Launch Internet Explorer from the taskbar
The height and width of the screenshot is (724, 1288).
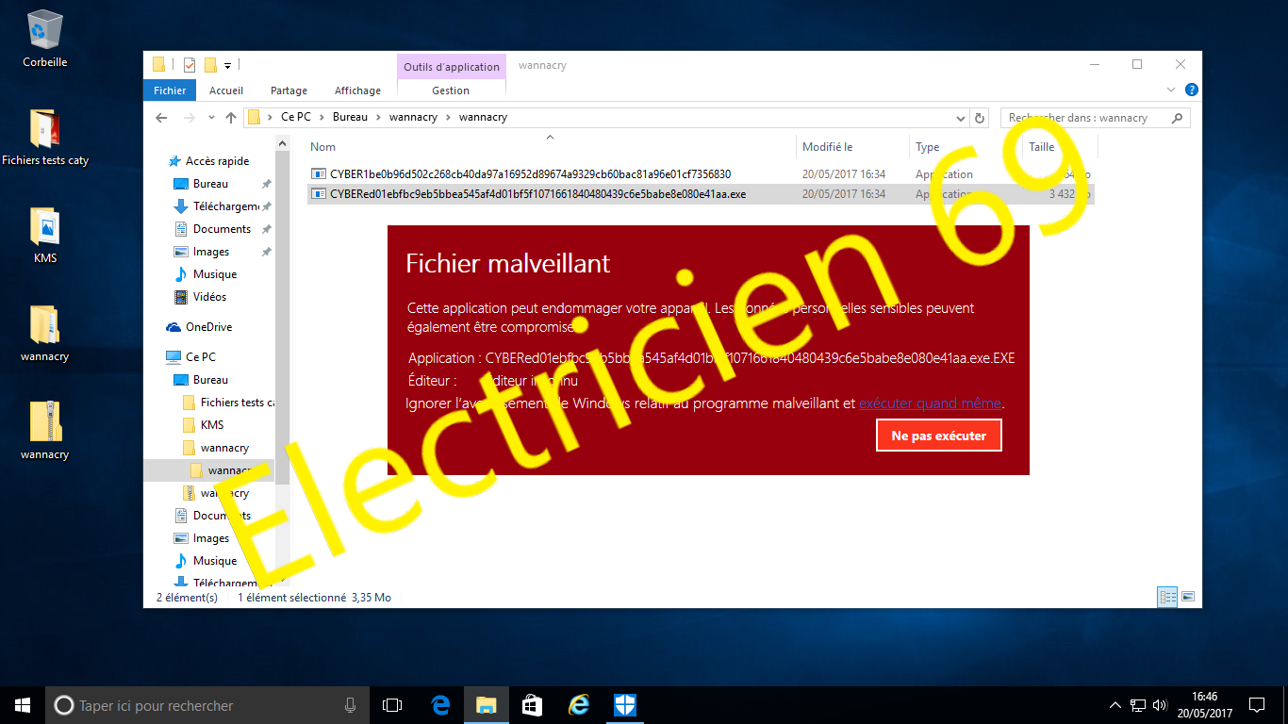[x=579, y=705]
